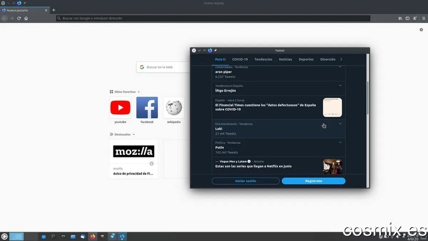Screen dimensions: 428x241
Task: Open the Loki trend
Action: tap(278, 129)
